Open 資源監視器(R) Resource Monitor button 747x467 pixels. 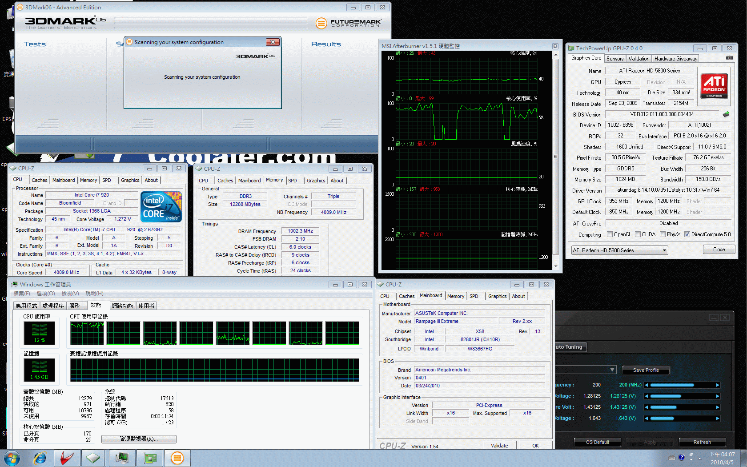(139, 439)
